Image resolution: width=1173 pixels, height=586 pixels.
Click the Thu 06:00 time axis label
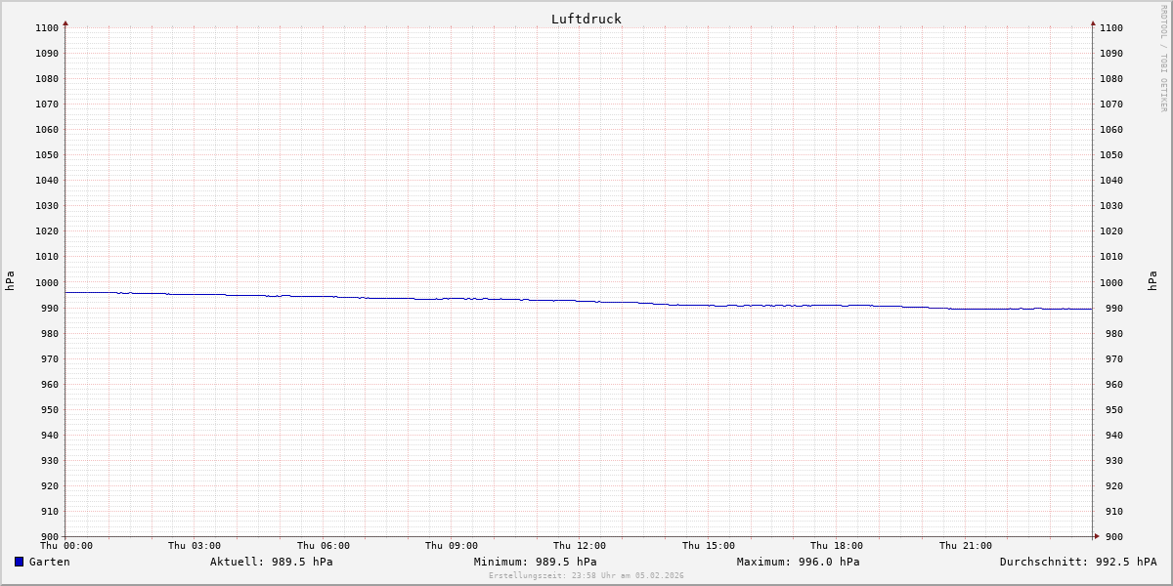[x=324, y=546]
